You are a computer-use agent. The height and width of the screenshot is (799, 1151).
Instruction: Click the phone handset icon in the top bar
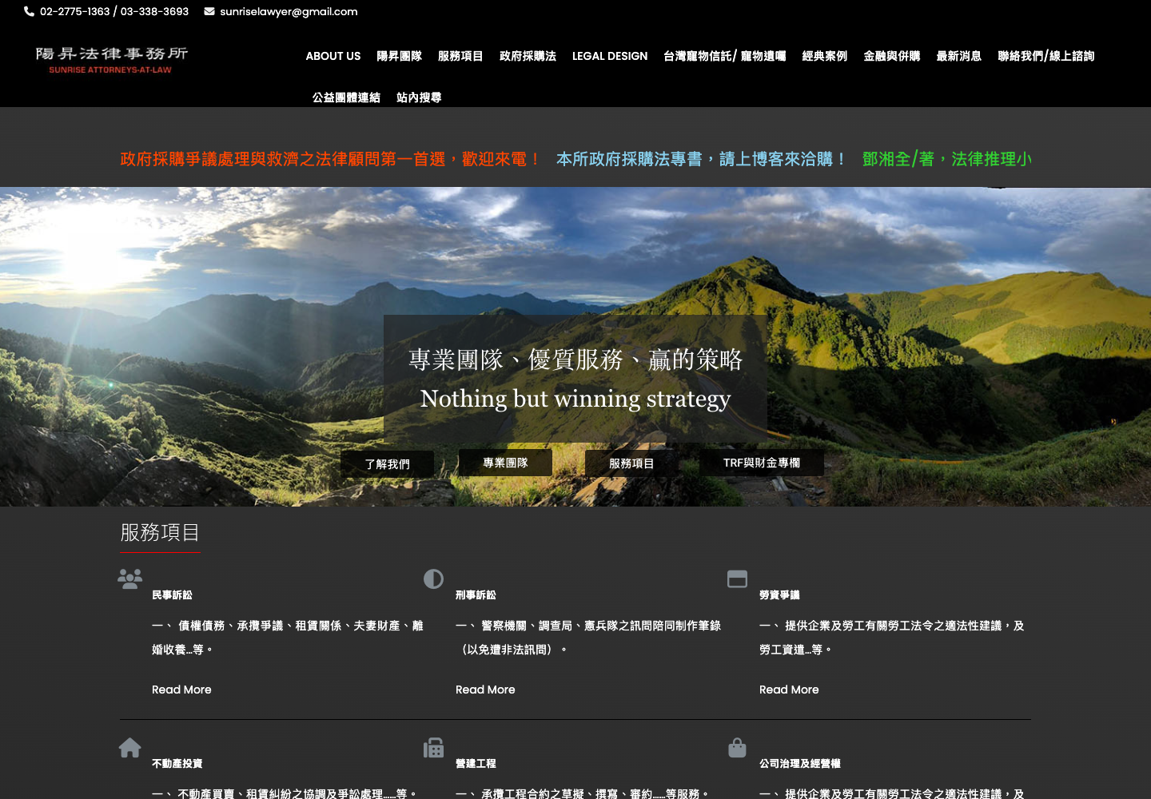pyautogui.click(x=29, y=11)
